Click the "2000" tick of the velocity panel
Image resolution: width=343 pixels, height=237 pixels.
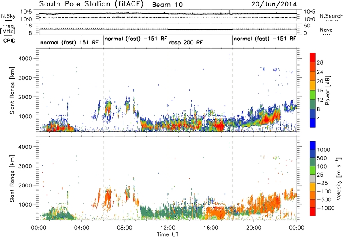(x=25, y=185)
